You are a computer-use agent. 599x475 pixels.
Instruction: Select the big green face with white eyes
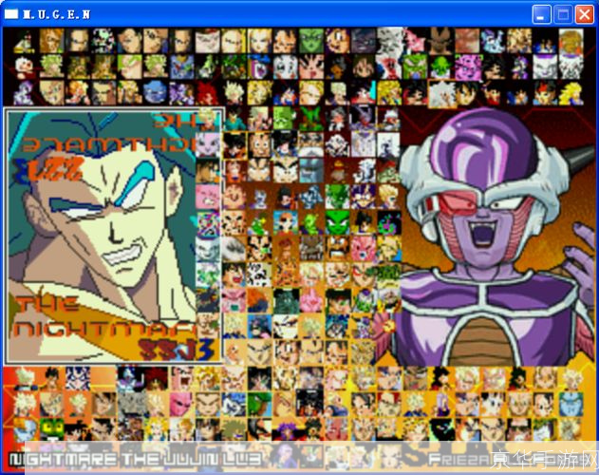[x=337, y=223]
